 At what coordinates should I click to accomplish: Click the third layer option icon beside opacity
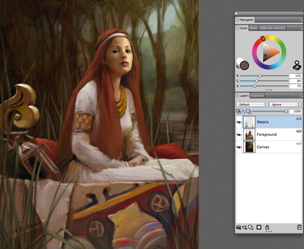[x=249, y=111]
